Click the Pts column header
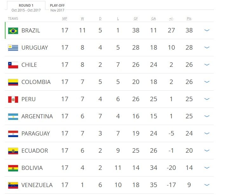Screen dimensions: 247x195 click(x=189, y=19)
